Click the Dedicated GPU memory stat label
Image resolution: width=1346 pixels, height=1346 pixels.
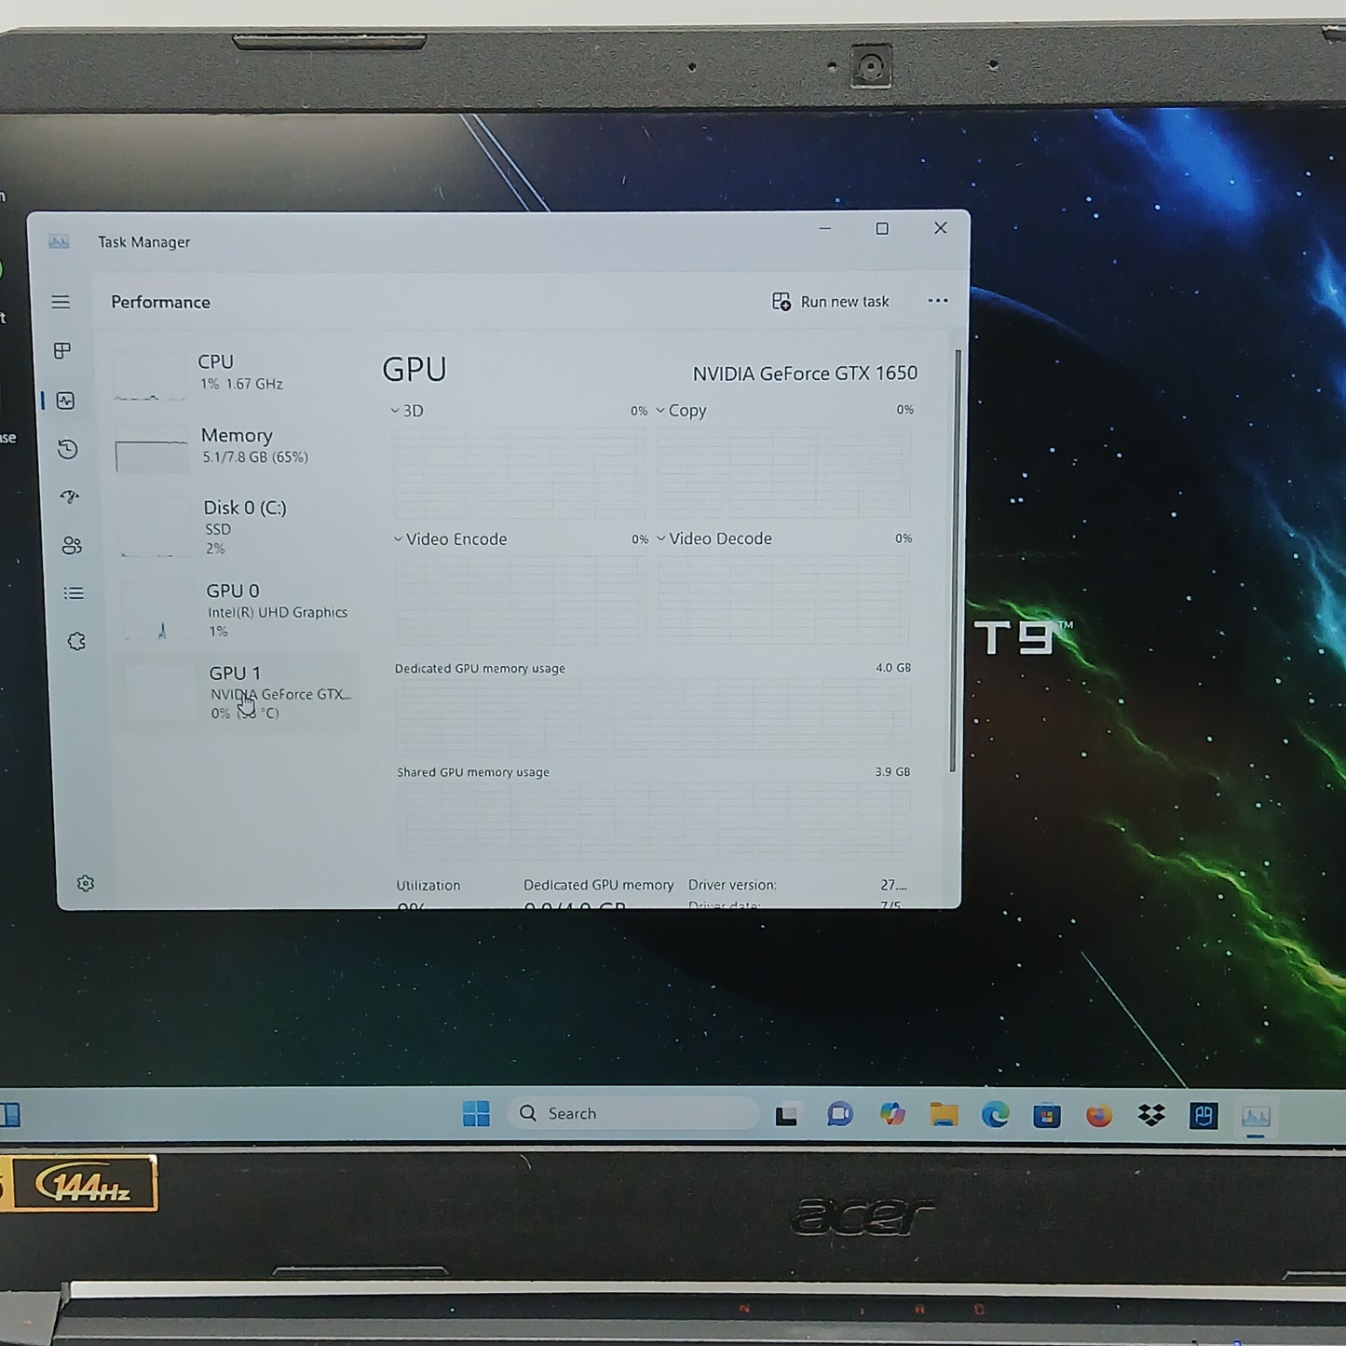pos(598,885)
